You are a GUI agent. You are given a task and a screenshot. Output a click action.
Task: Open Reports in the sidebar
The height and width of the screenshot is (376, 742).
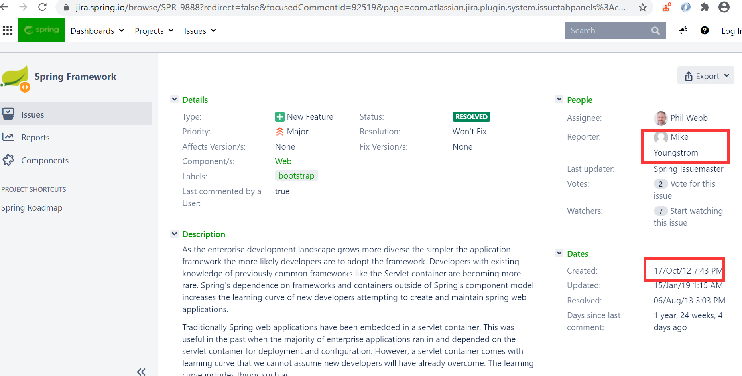[x=35, y=137]
